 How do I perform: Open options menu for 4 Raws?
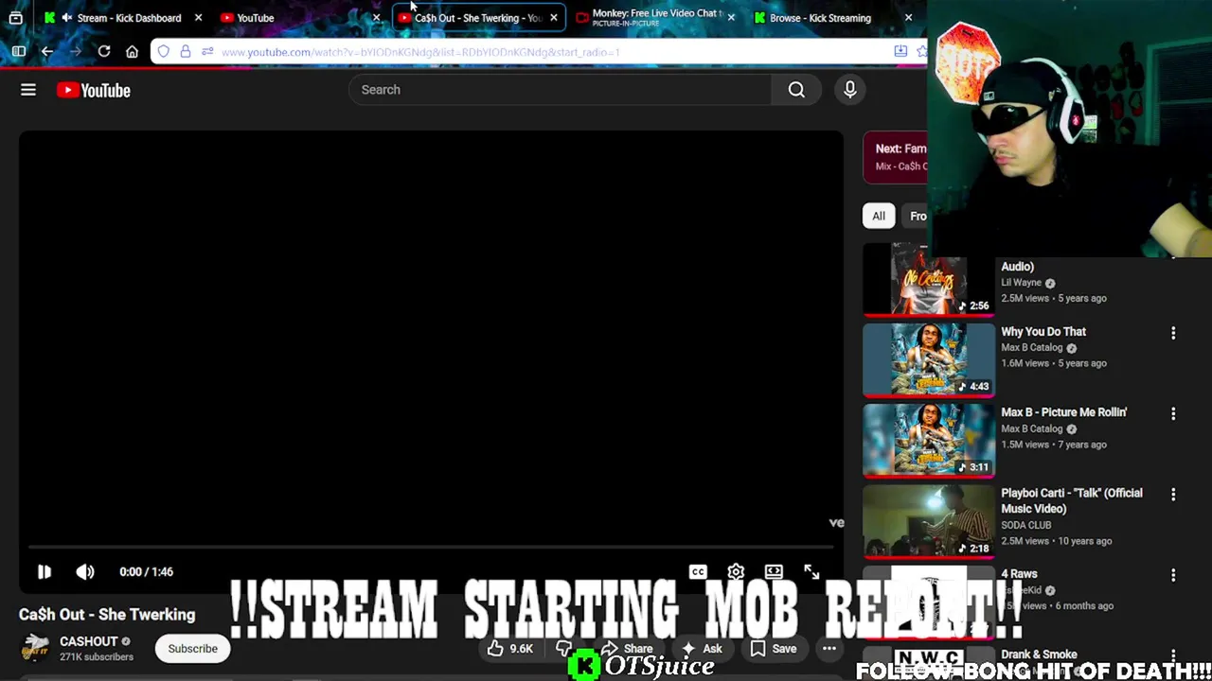tap(1173, 575)
